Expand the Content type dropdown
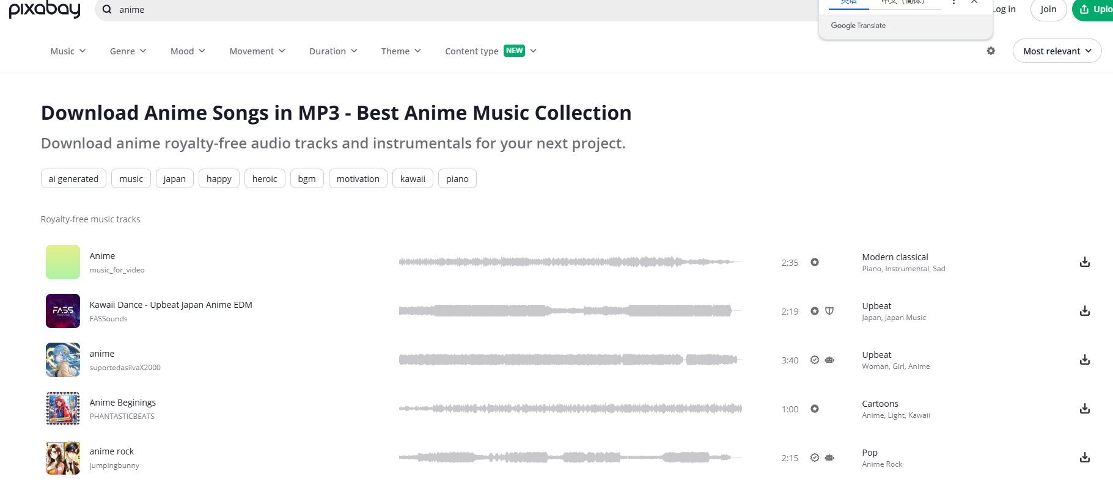Screen dimensions: 1113x485 490,51
